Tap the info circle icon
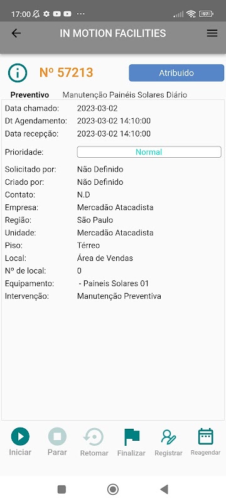The image size is (226, 503). click(18, 73)
